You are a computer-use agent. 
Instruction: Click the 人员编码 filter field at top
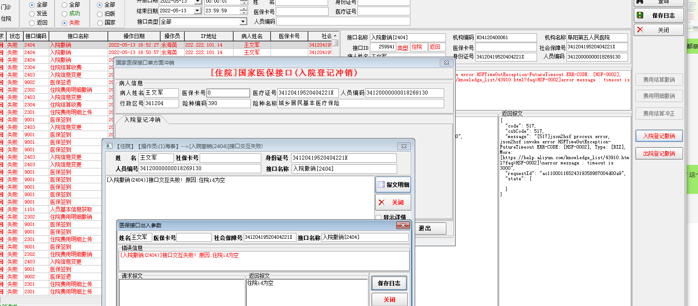[343, 21]
